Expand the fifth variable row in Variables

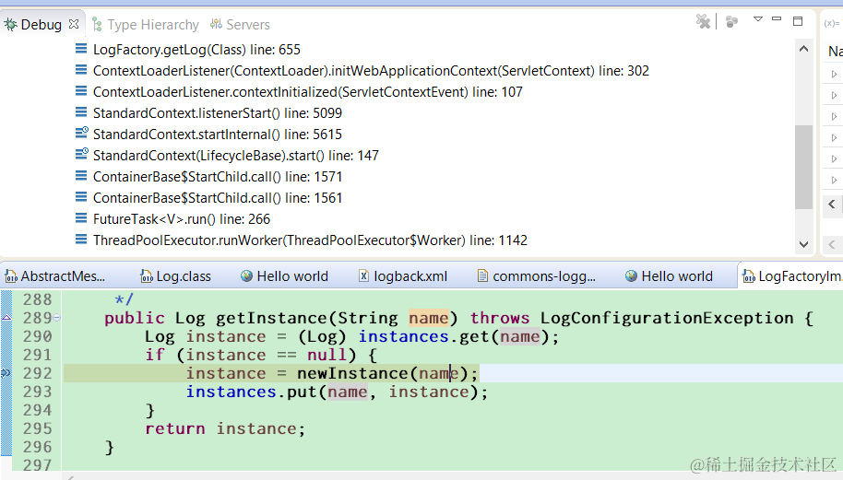pos(834,159)
